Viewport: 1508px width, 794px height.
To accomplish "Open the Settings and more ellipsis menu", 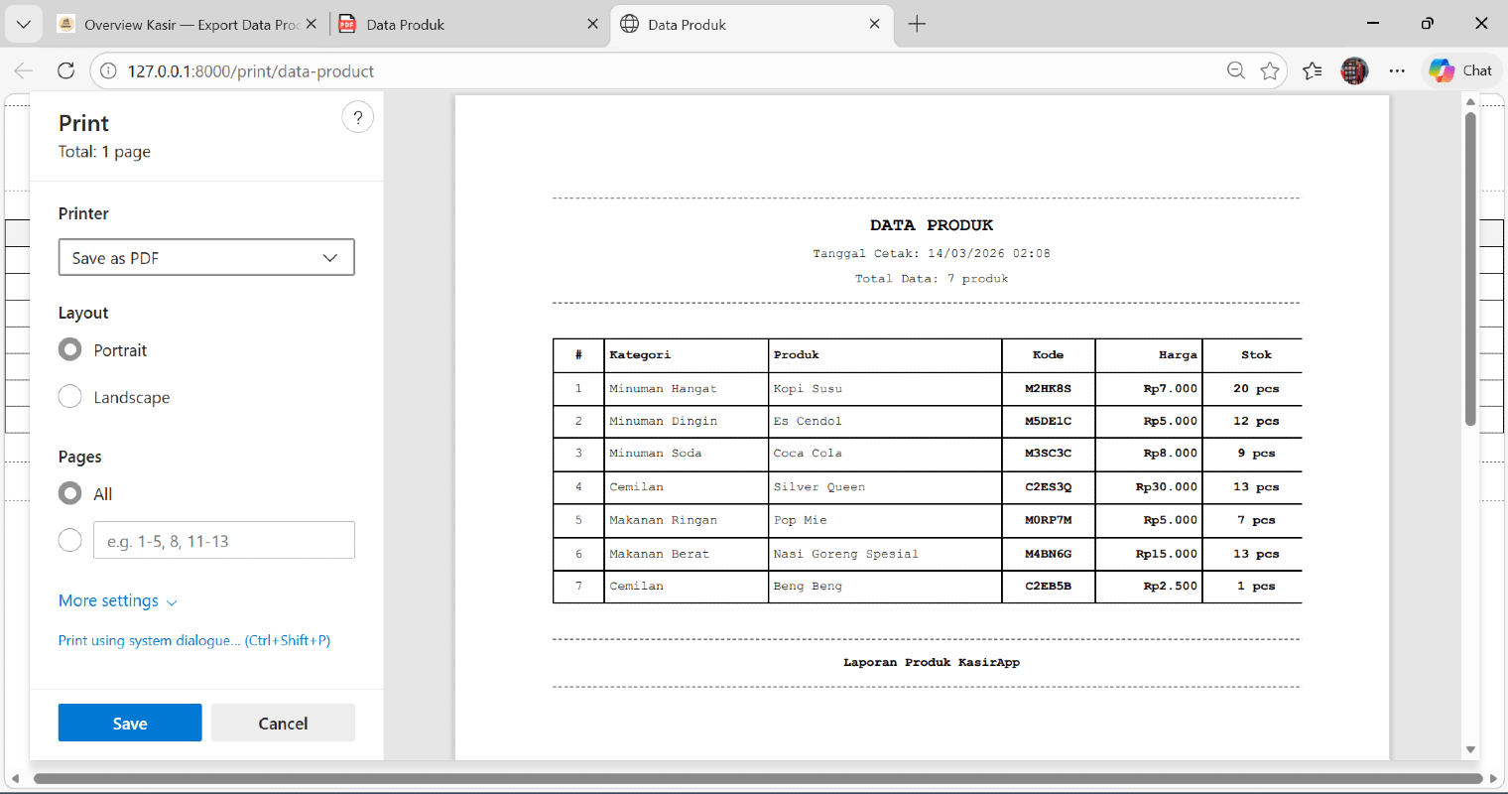I will click(1397, 70).
